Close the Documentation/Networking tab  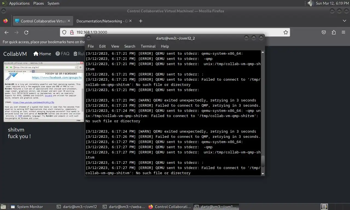tap(130, 21)
